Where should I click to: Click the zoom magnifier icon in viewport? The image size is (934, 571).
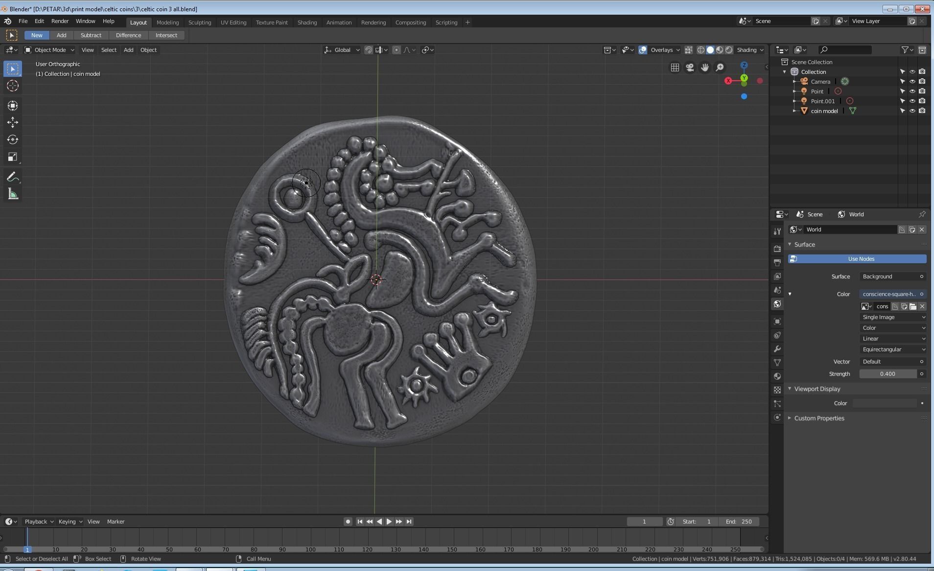tap(720, 68)
